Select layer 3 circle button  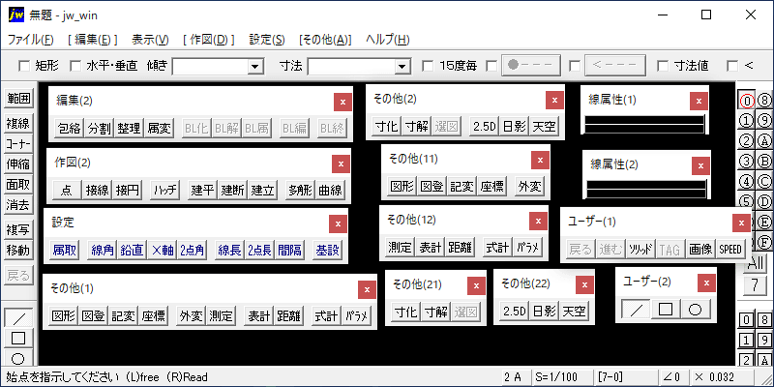(747, 161)
